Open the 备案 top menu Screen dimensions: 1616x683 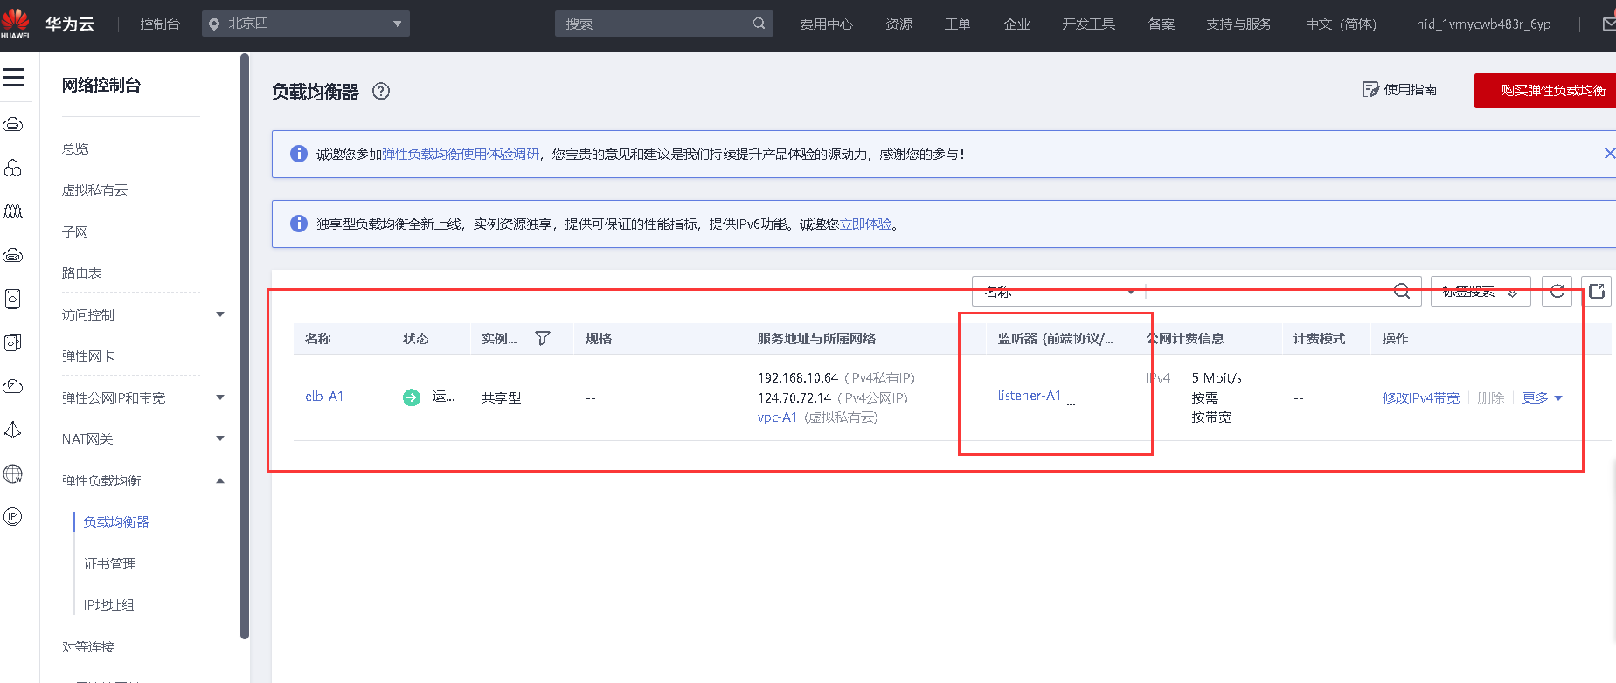[1162, 24]
